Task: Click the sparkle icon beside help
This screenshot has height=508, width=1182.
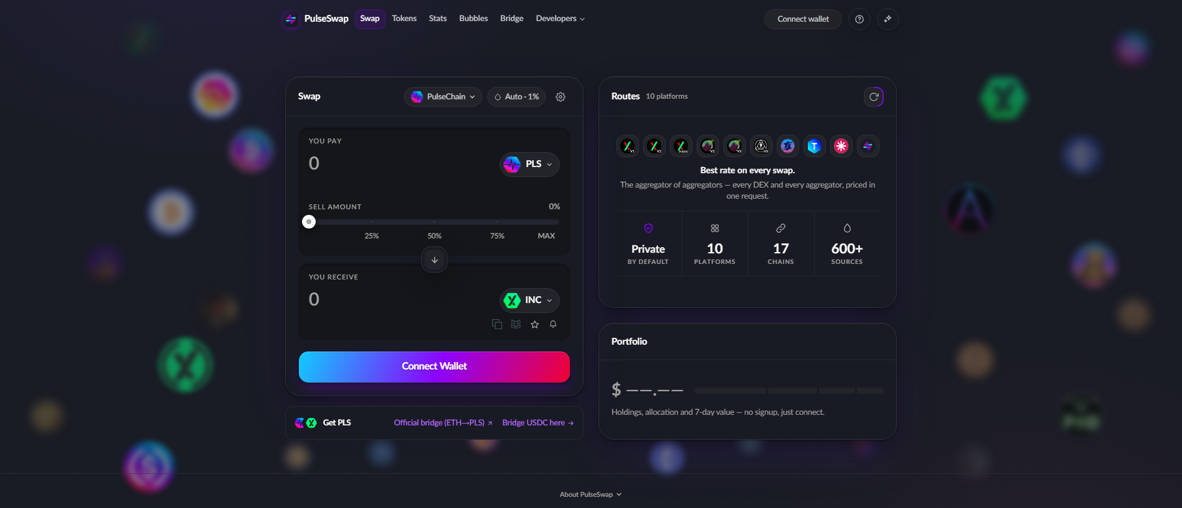Action: click(888, 19)
